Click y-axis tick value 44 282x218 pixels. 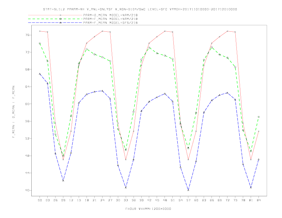pos(27,173)
